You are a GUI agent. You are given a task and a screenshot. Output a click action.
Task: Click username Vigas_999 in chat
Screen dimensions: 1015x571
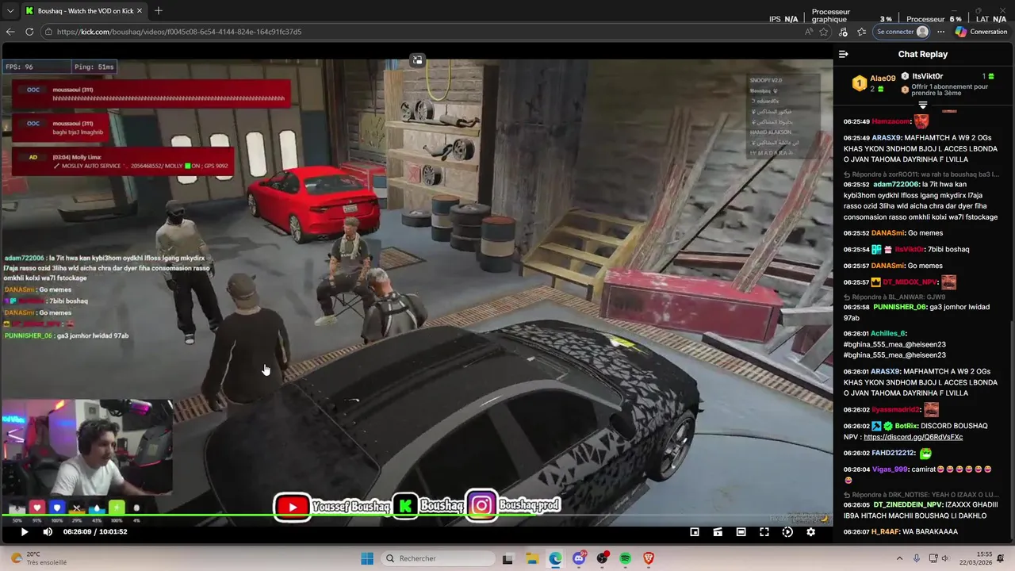point(890,469)
